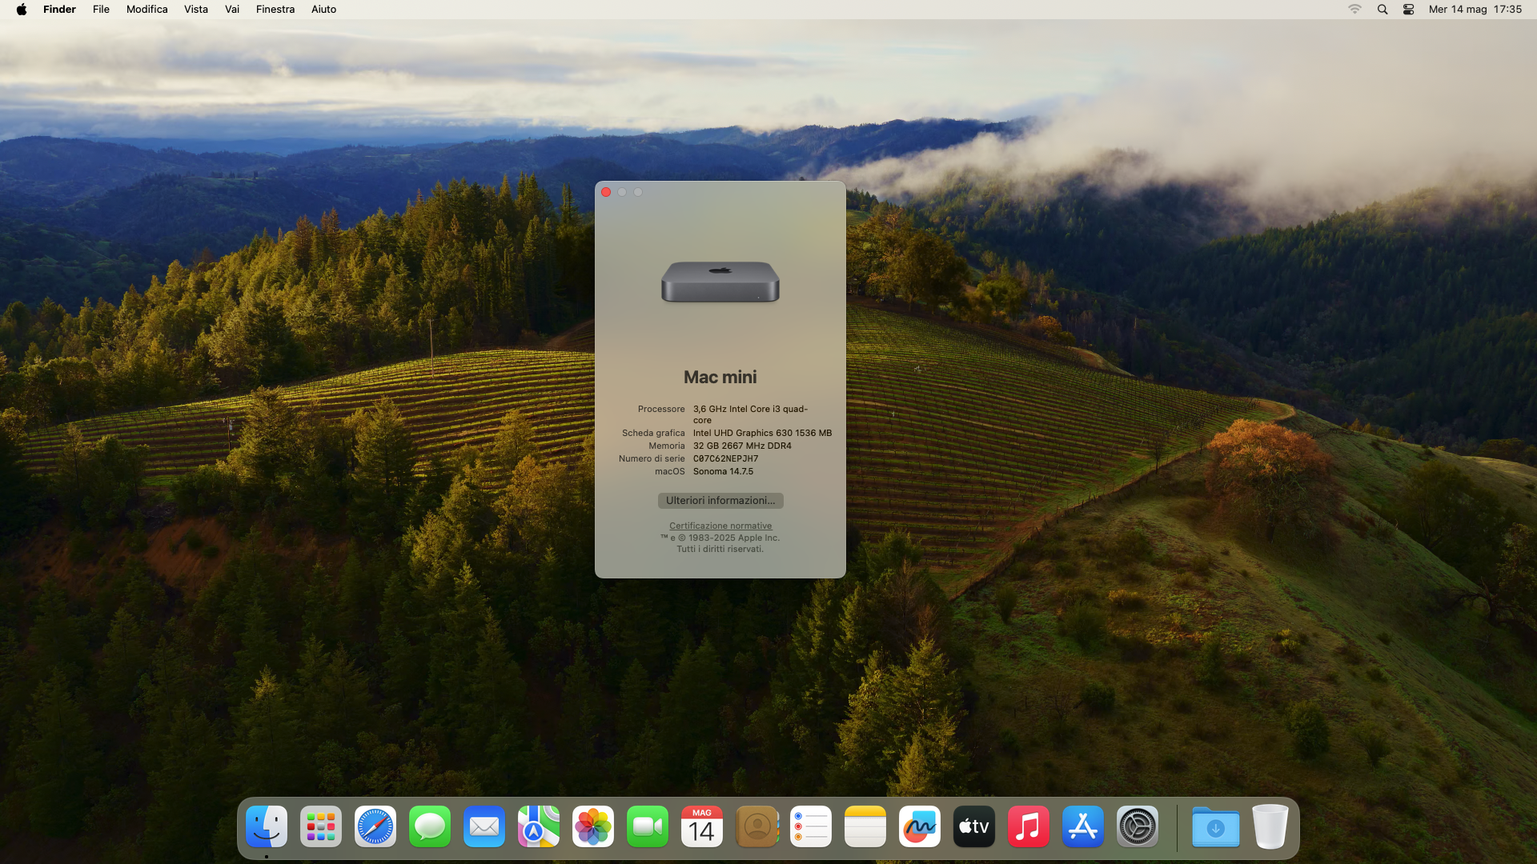Click the 32 GB 2667 MHz DDR4 value
Screen dimensions: 1537x864
point(742,446)
